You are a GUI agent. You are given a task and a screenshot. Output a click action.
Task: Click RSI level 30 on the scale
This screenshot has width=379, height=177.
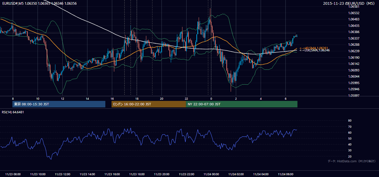[350, 150]
